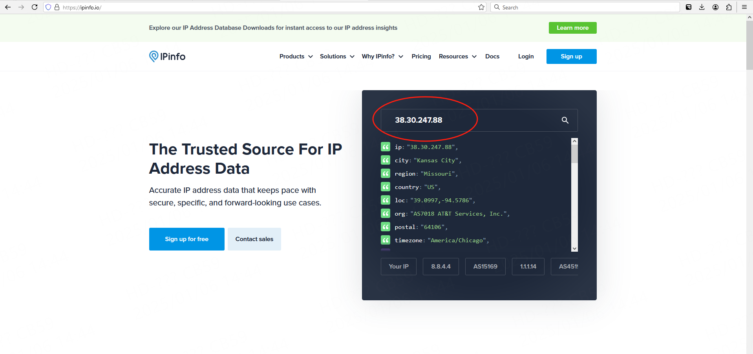The image size is (753, 354).
Task: Click the Sign up for free button
Action: click(186, 239)
